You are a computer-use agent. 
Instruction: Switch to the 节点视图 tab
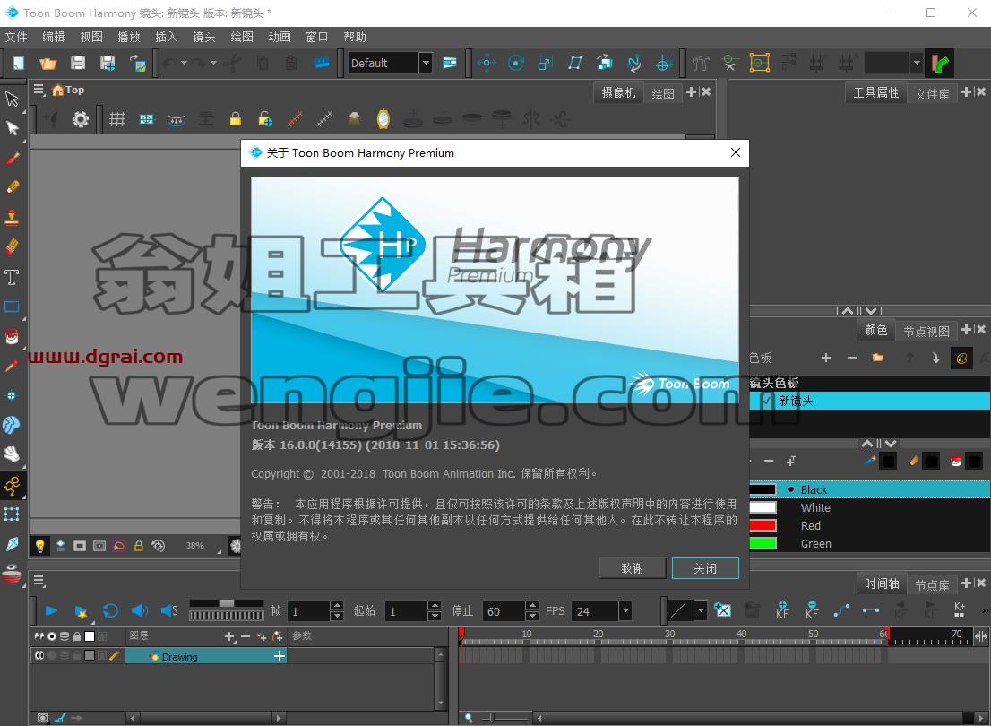[926, 331]
